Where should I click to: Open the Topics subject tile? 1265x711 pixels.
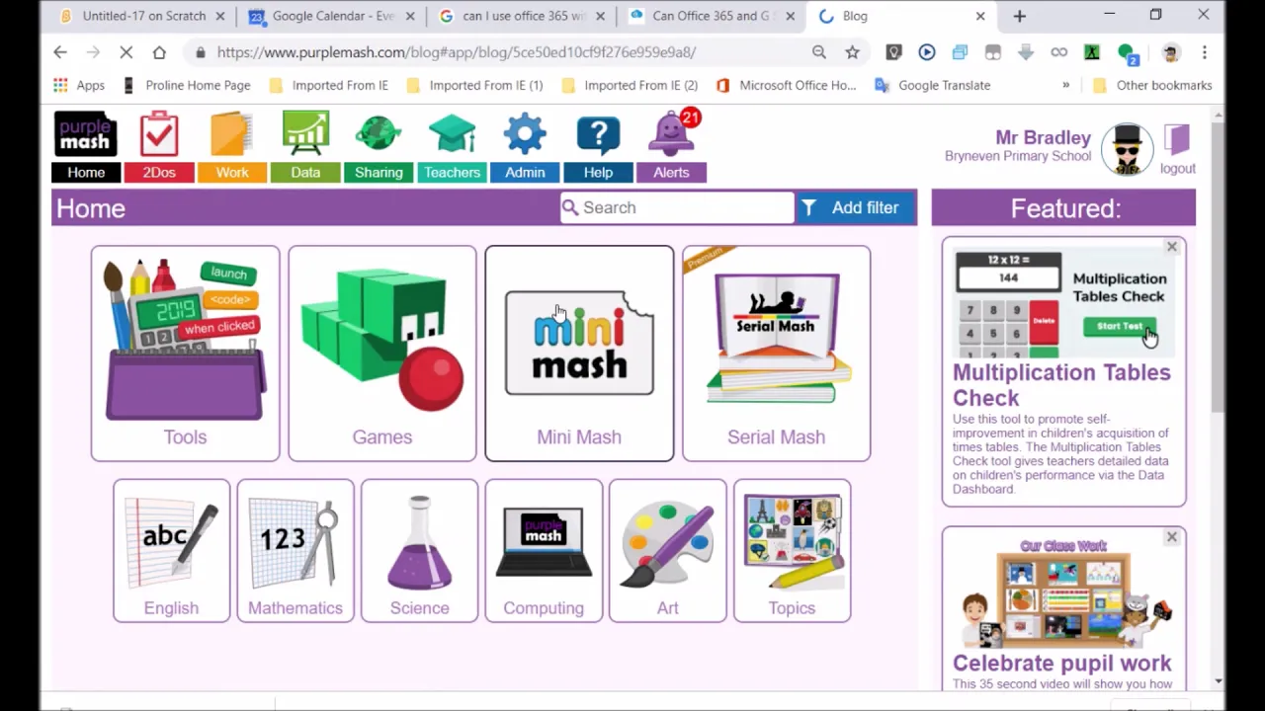coord(792,551)
